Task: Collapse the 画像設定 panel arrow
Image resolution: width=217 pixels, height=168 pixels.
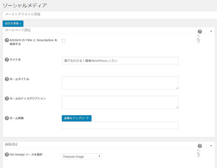Action: (211, 145)
